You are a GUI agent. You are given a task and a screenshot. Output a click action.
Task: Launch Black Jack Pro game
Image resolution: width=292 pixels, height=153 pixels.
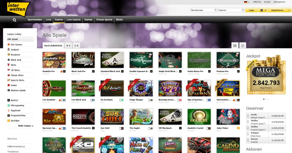click(x=83, y=60)
